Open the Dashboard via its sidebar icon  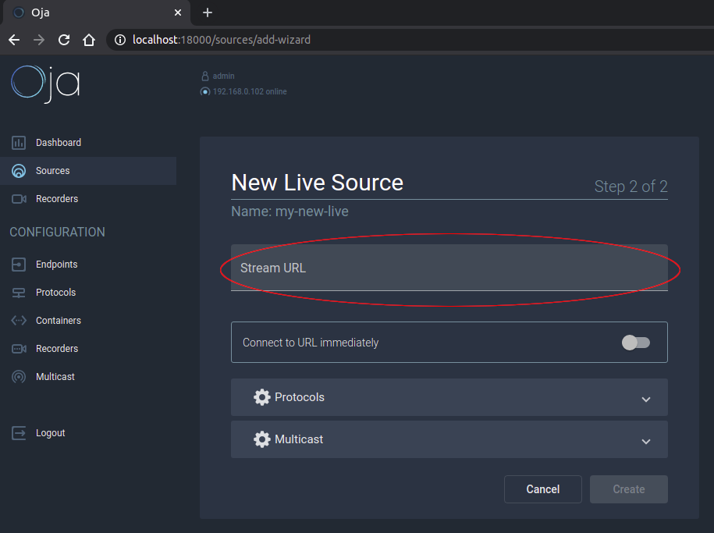[x=19, y=143]
